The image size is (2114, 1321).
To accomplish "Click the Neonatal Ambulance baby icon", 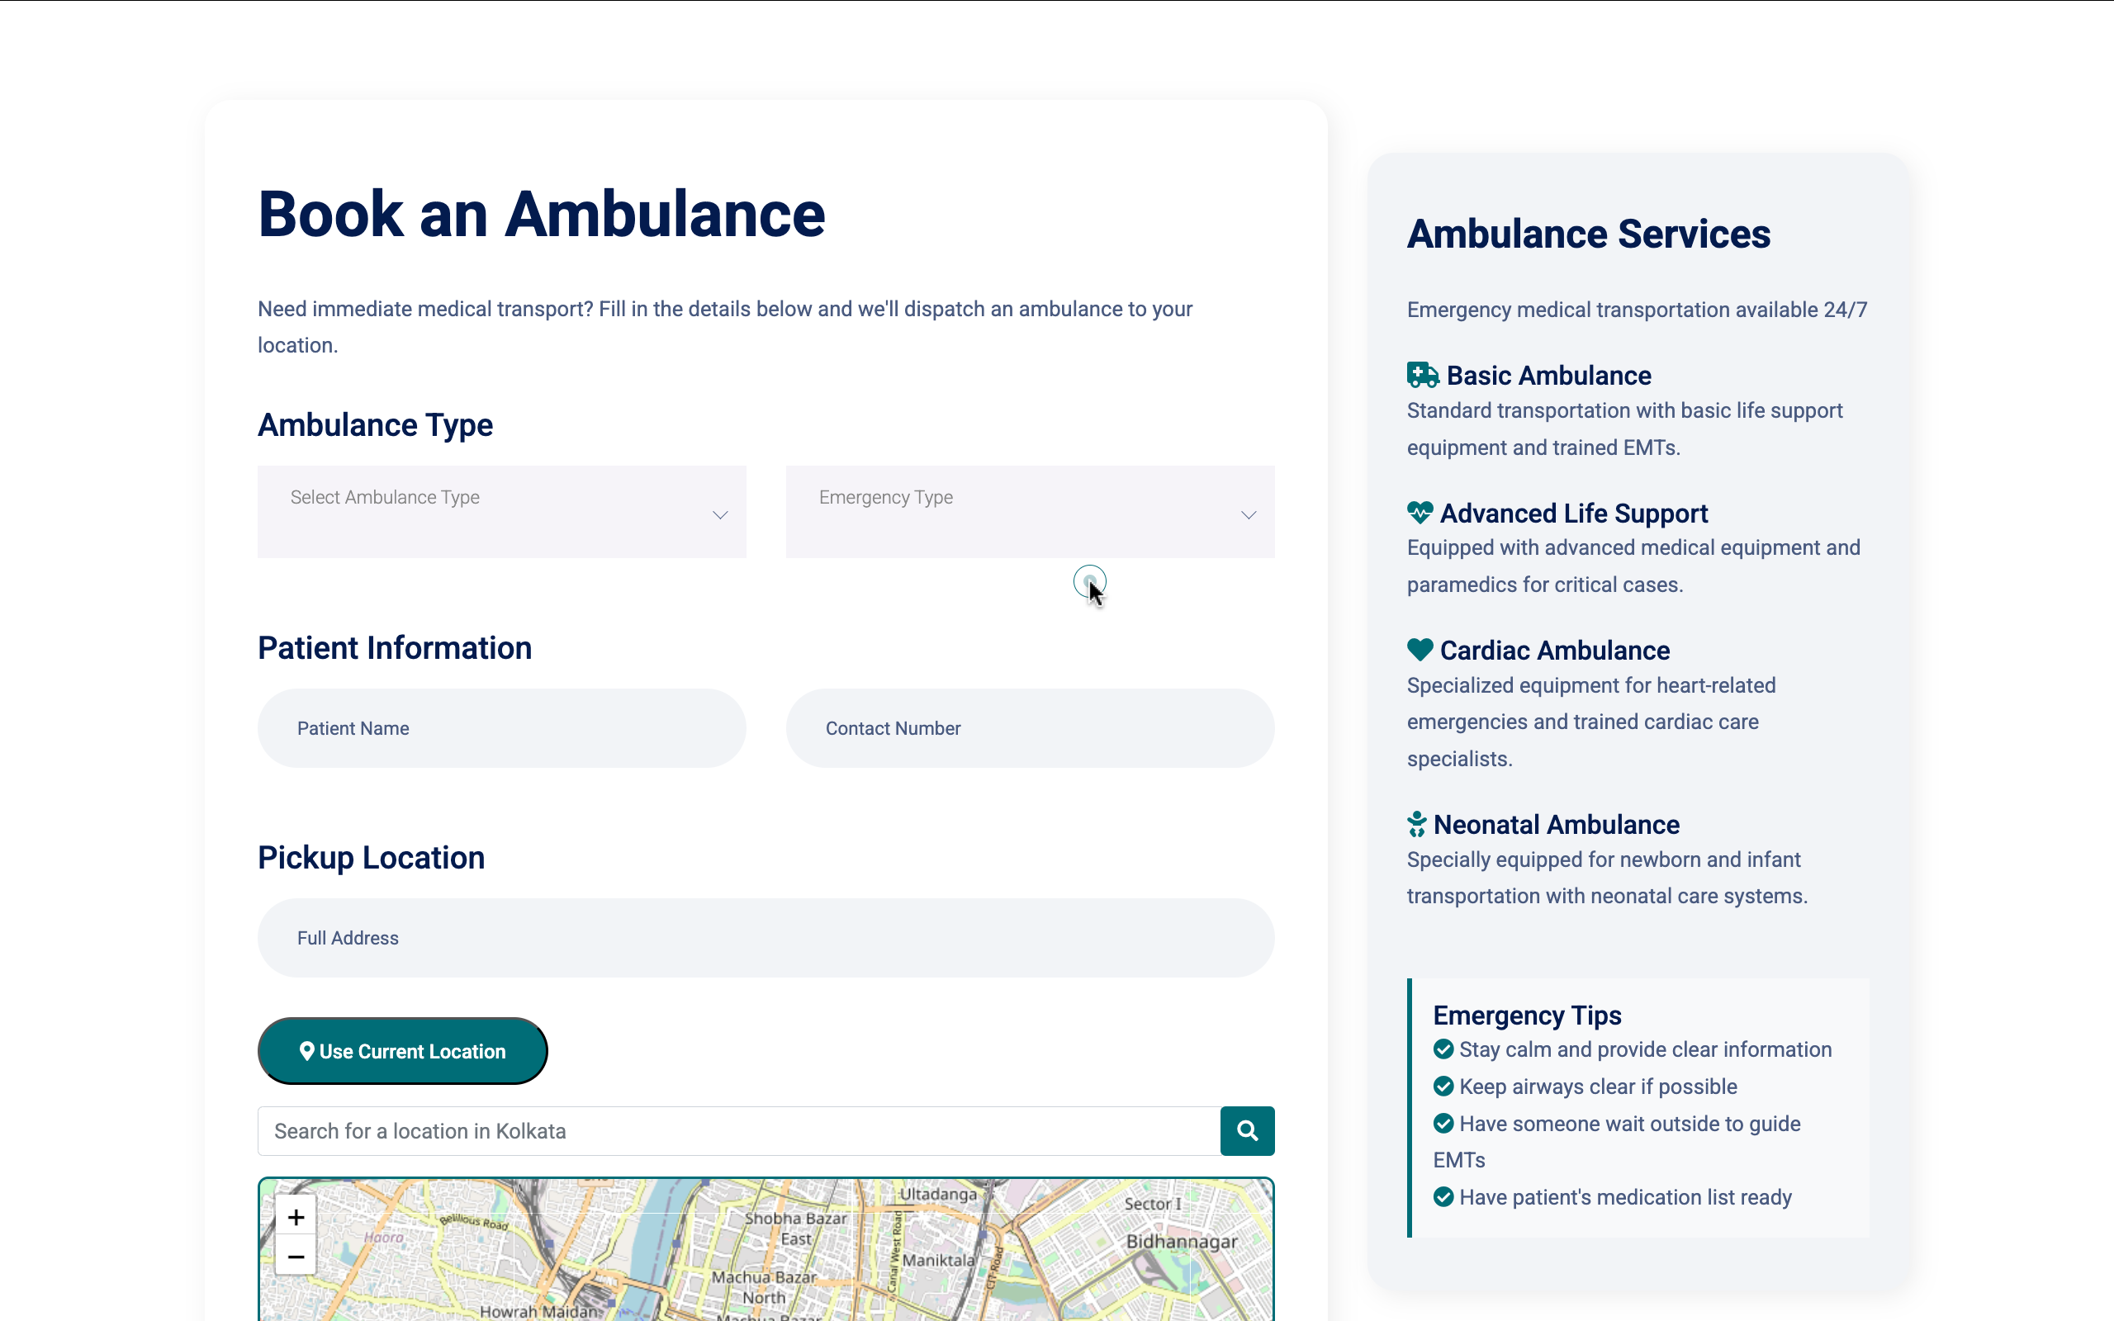I will click(1416, 823).
